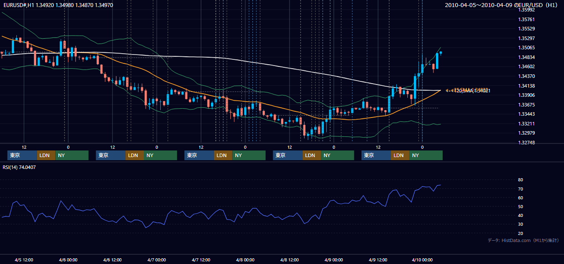564x264 pixels.
Task: Click RSI scale value 50
Action: click(521, 206)
